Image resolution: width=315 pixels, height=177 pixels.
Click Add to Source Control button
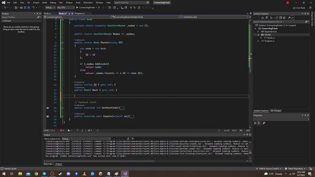269,169
